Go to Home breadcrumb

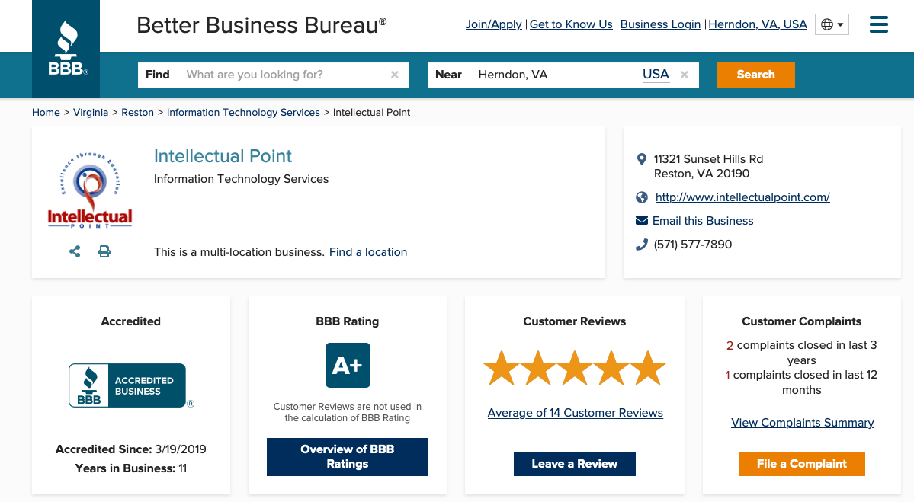46,113
